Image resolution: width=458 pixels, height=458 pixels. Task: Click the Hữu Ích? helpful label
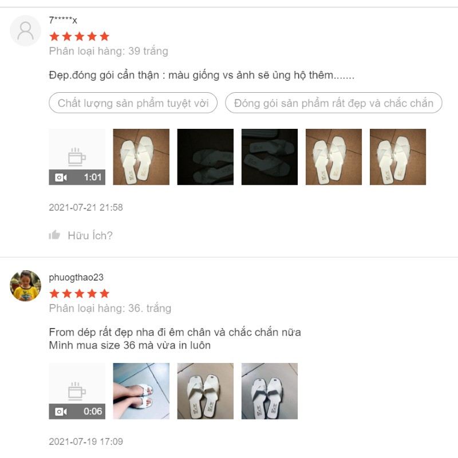[90, 235]
